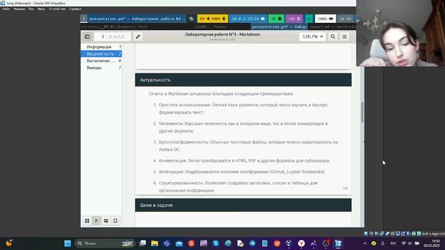Screen dimensions: 445x250
Task: Open the Вид menu in VirtualBox
Action: click(x=31, y=9)
